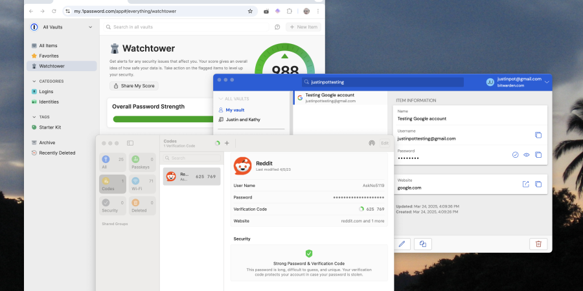583x291 pixels.
Task: Go back in the Chrome browser
Action: (x=31, y=11)
